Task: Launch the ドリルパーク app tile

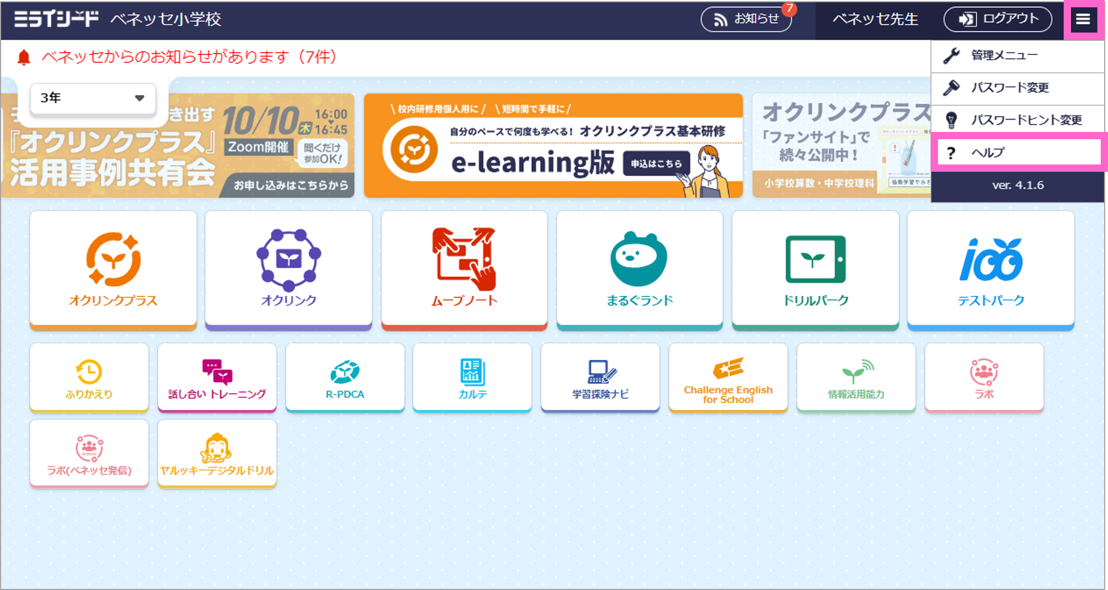Action: [815, 270]
